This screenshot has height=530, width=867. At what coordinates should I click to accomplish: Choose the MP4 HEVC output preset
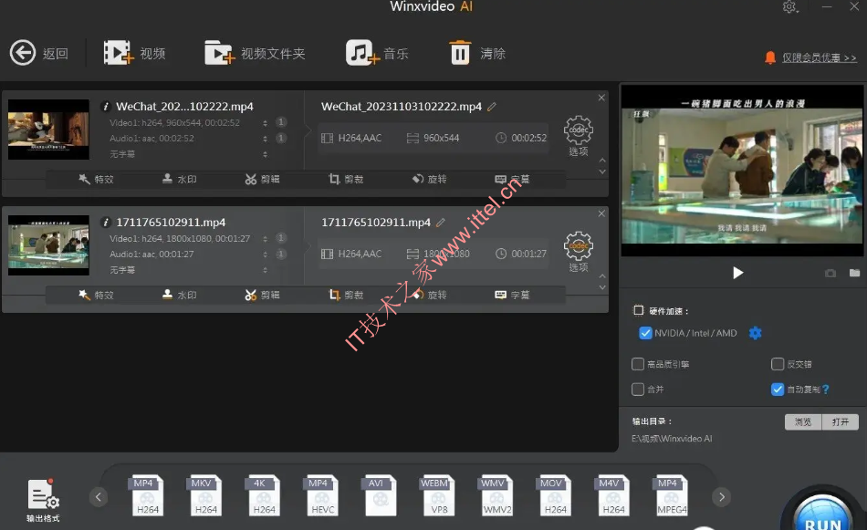(x=322, y=495)
